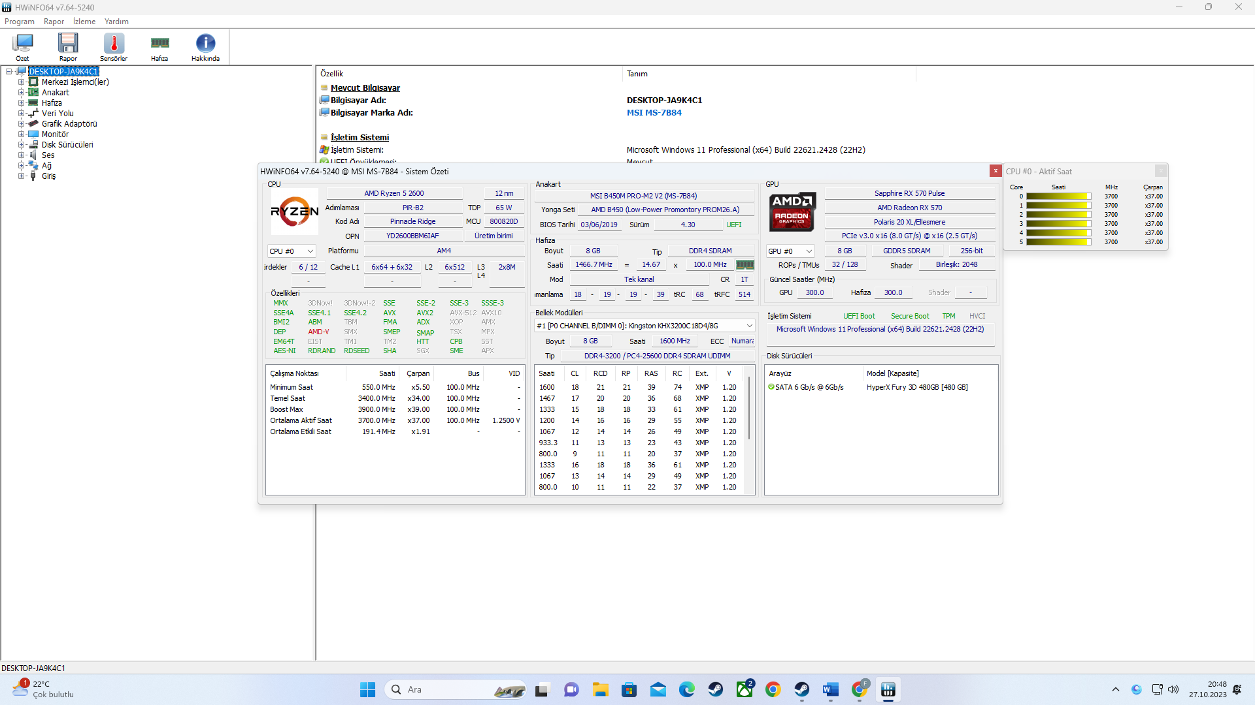Open the Program menu
The width and height of the screenshot is (1255, 705).
coord(20,22)
